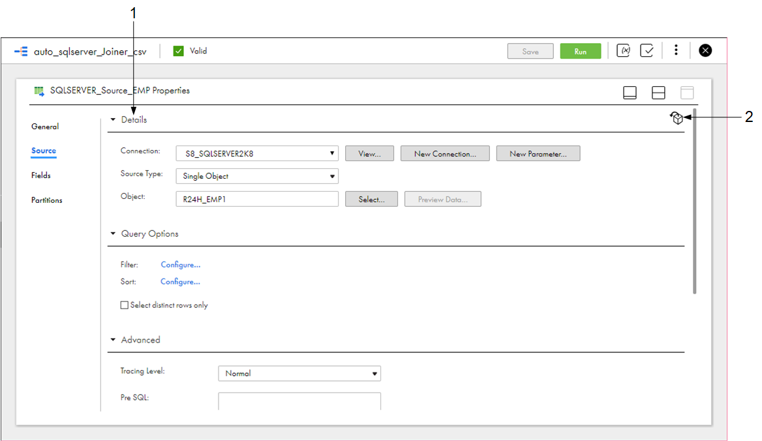Collapse the Details section
Image resolution: width=762 pixels, height=441 pixels.
[x=113, y=119]
